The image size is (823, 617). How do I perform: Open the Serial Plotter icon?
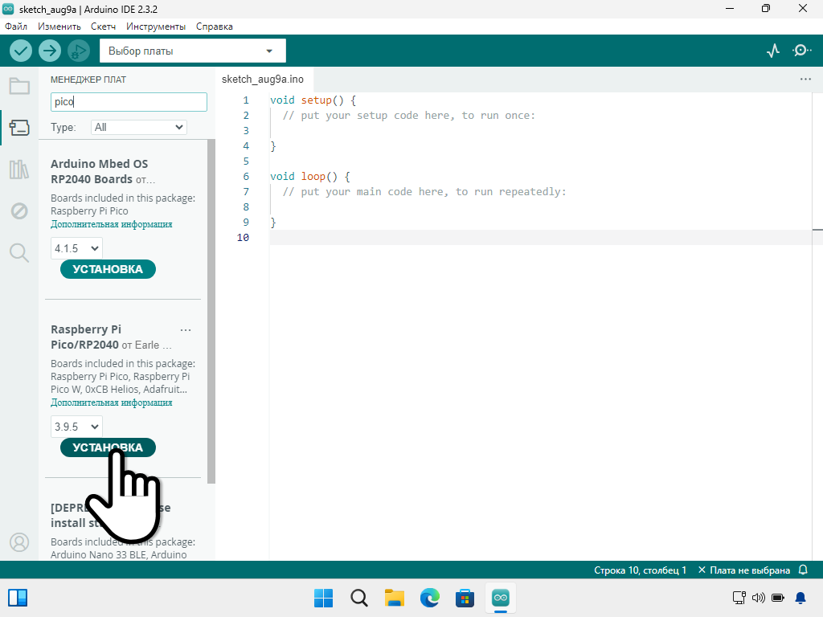(x=773, y=51)
